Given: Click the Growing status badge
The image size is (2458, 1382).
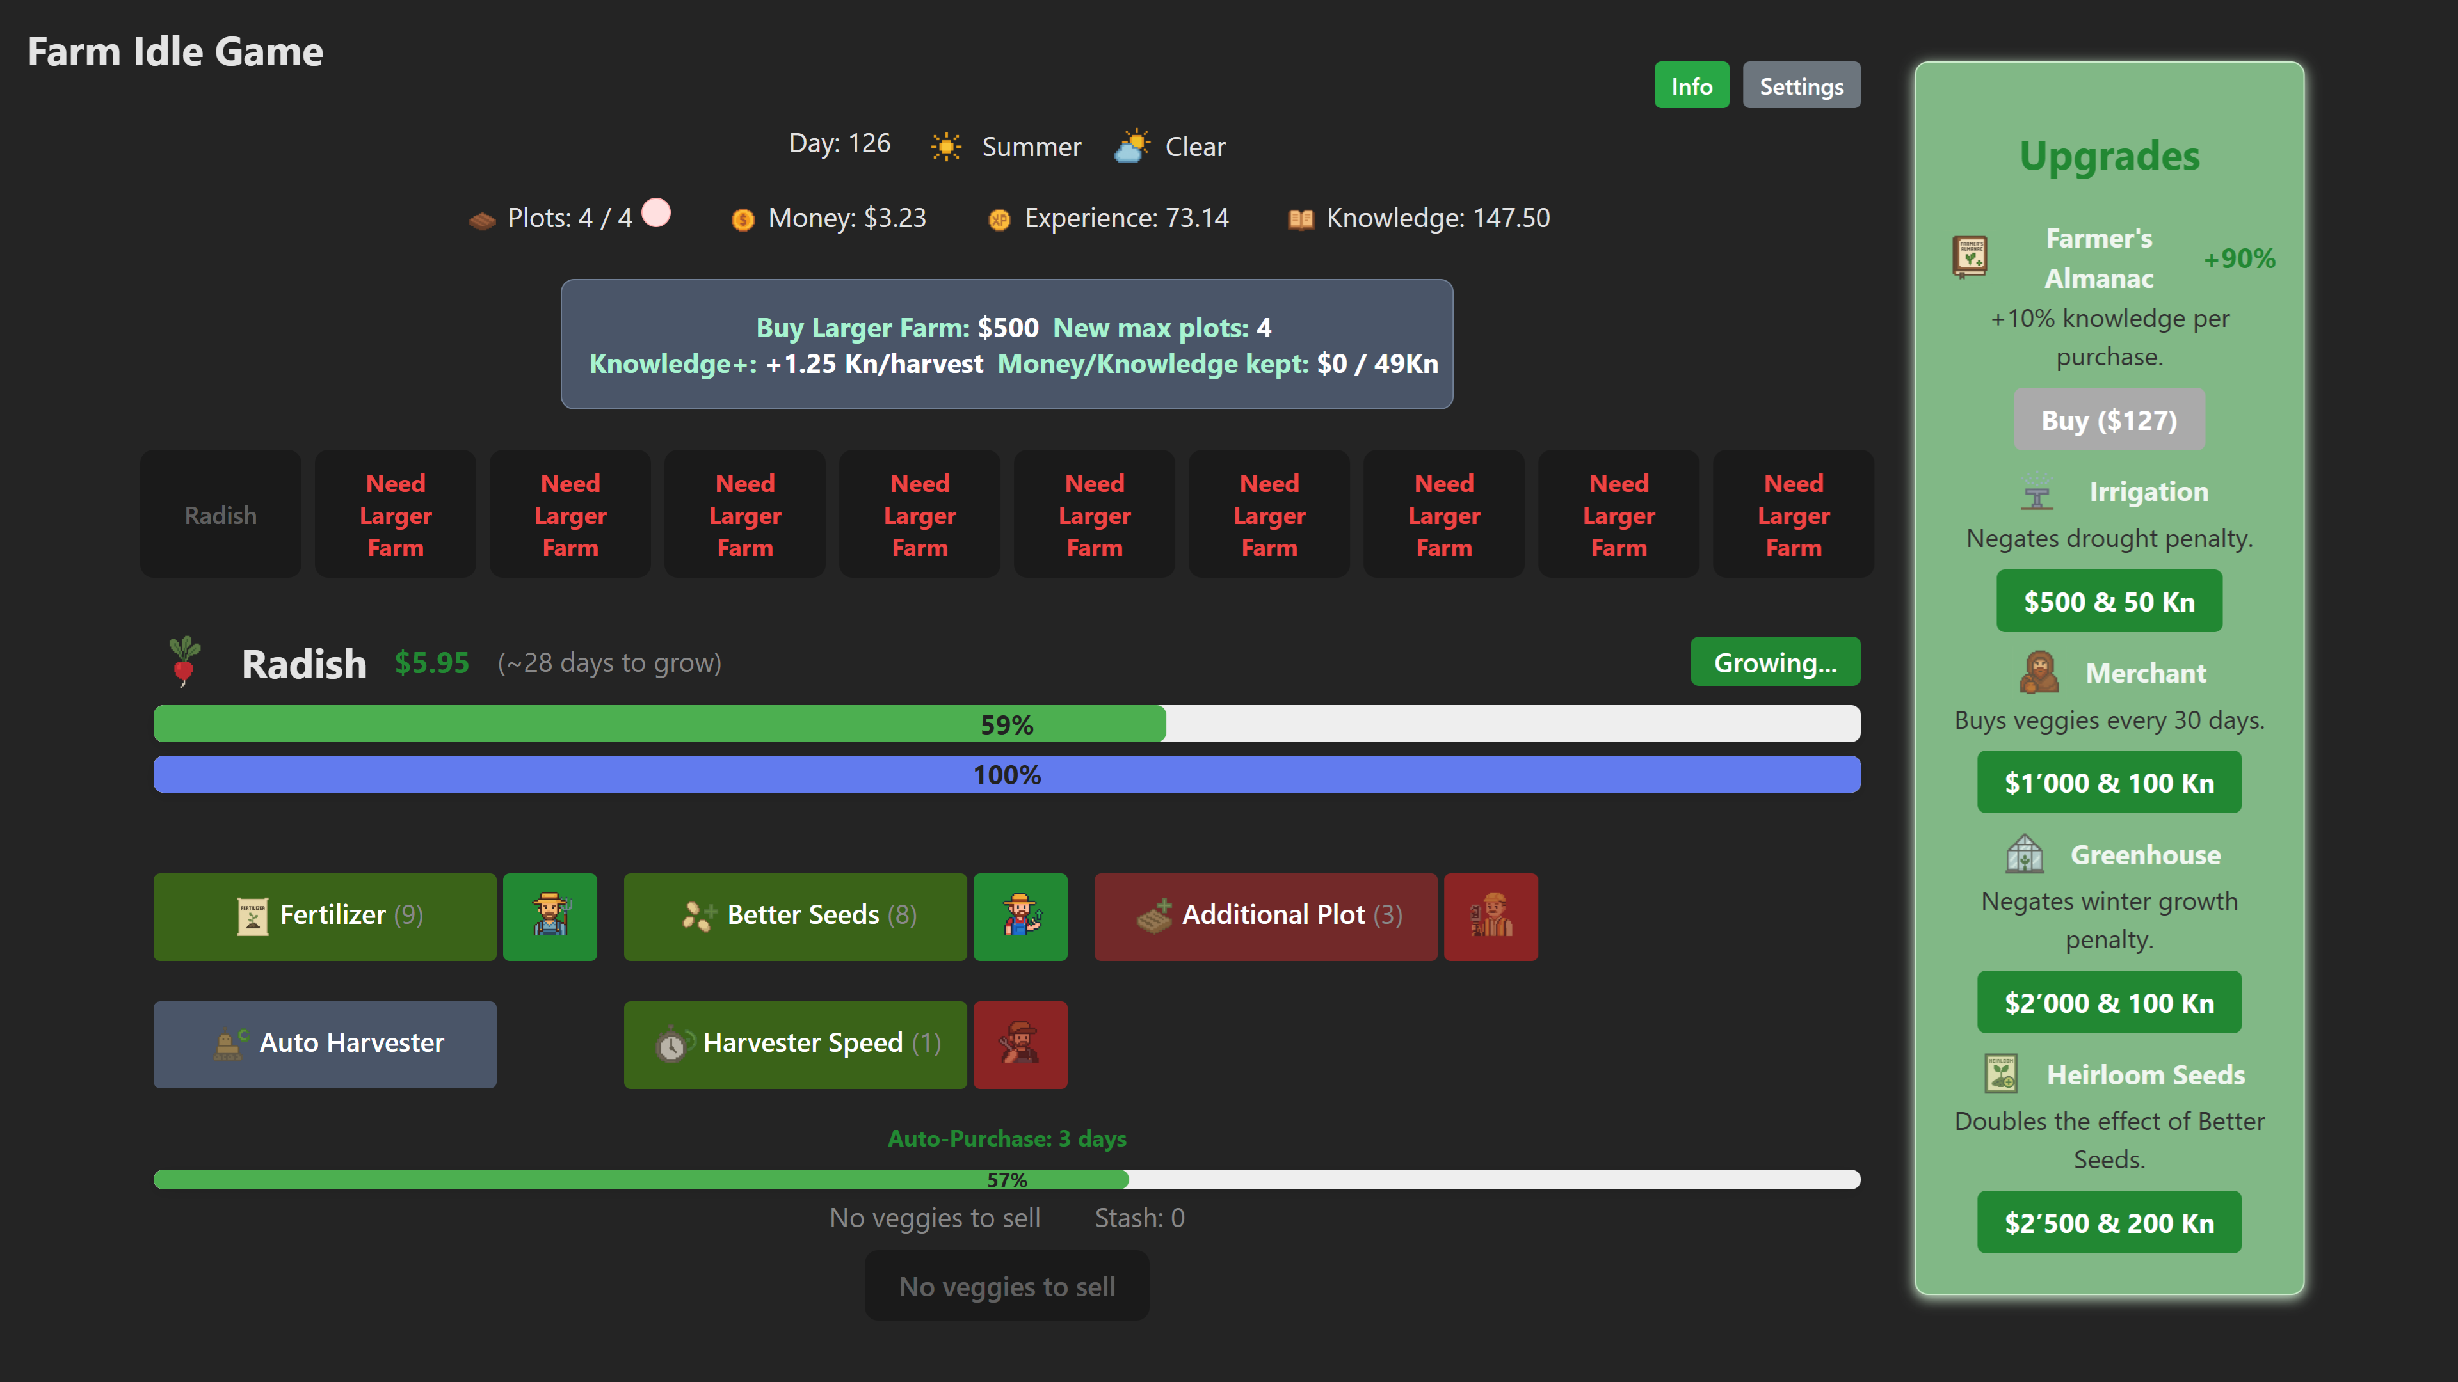Looking at the screenshot, I should point(1775,661).
